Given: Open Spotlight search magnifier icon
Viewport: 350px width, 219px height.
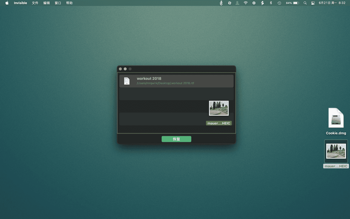Looking at the screenshot, I should 305,3.
